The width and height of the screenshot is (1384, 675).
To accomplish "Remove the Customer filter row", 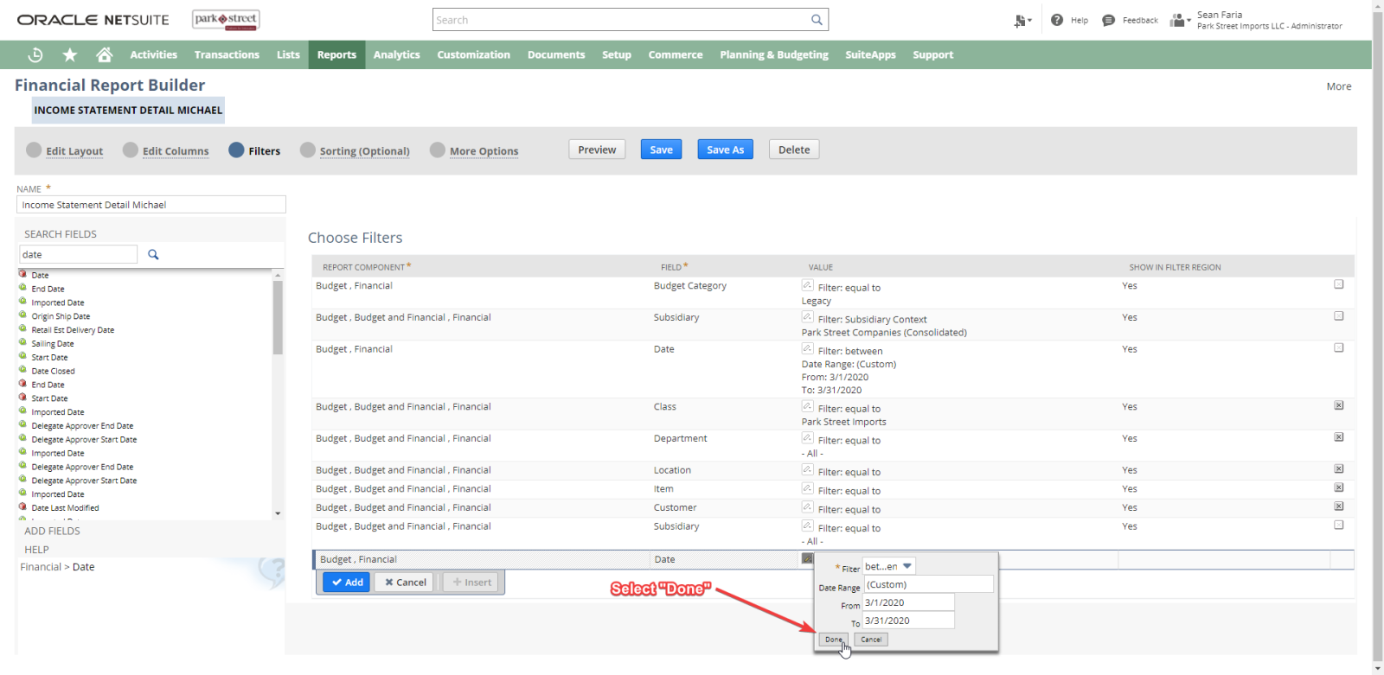I will tap(1338, 506).
